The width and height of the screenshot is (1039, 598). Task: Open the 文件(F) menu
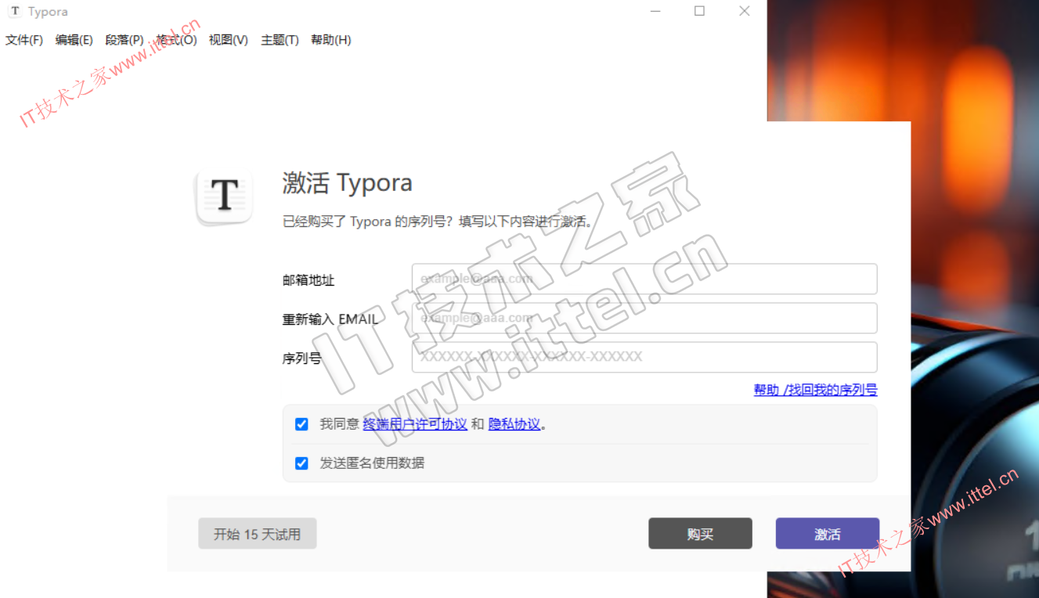coord(24,40)
